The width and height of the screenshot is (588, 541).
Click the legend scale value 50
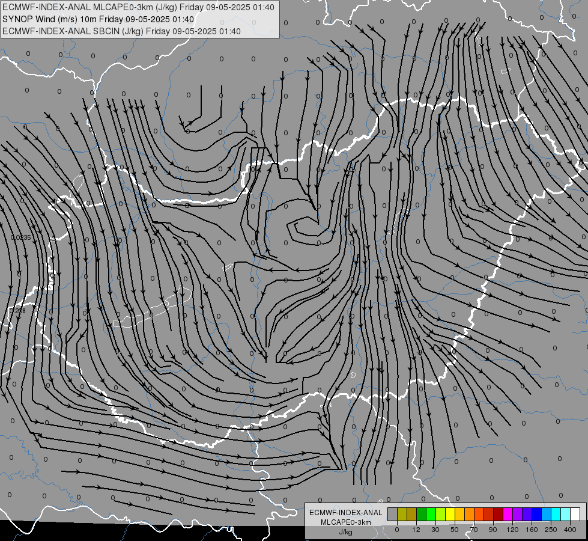pos(455,530)
